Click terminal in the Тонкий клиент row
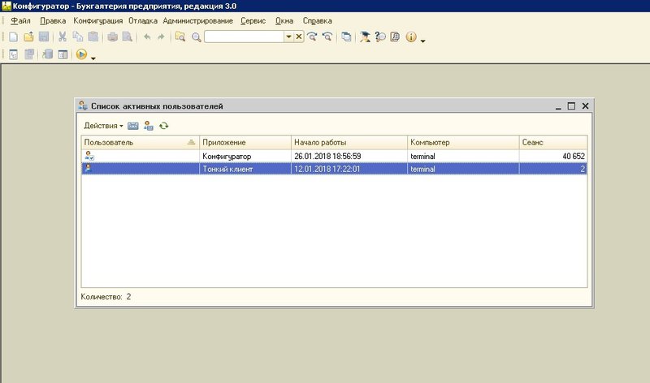Screen dimensions: 650x383 point(422,169)
